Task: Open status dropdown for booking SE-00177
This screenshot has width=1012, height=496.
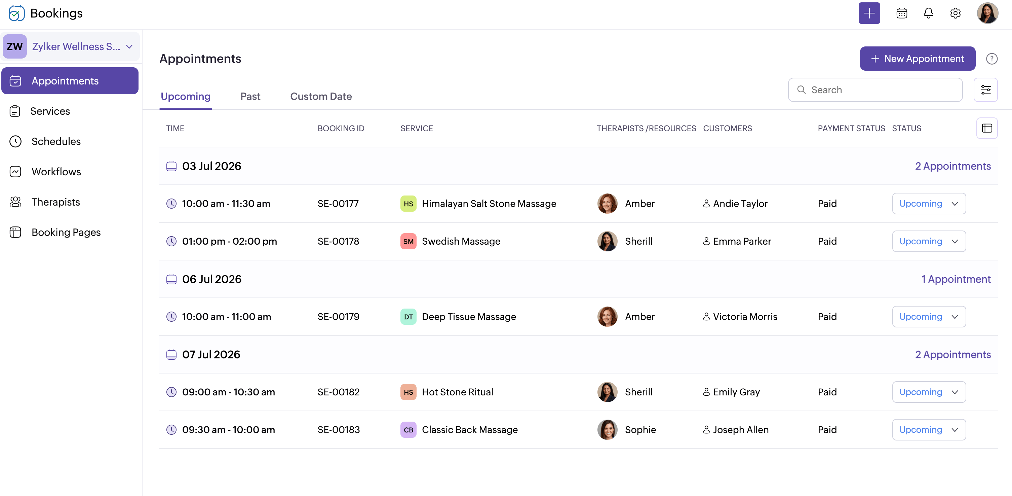Action: coord(929,203)
